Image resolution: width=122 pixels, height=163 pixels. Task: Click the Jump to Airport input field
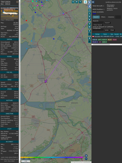[98, 30]
